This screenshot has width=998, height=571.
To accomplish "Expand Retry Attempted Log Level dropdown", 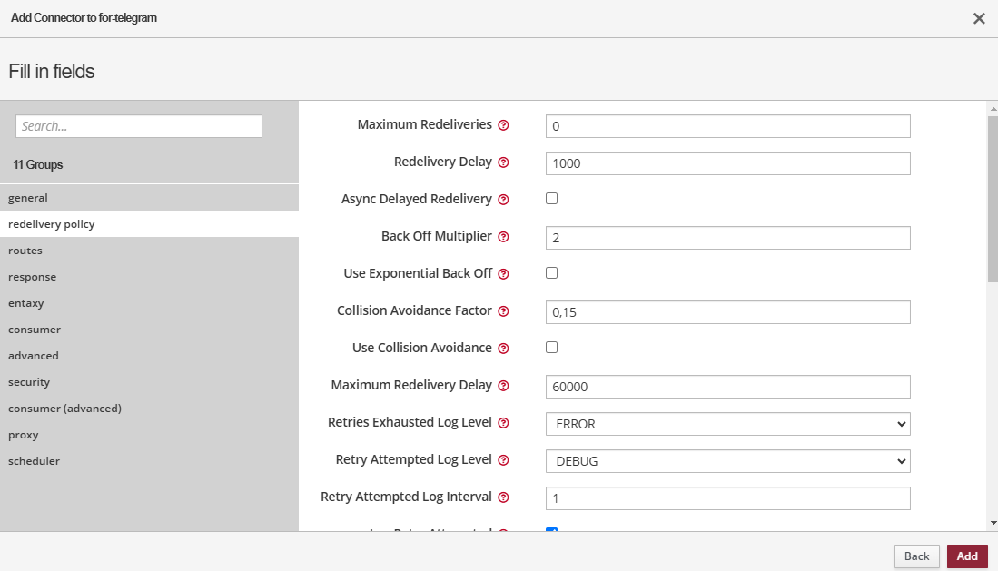I will tap(727, 461).
